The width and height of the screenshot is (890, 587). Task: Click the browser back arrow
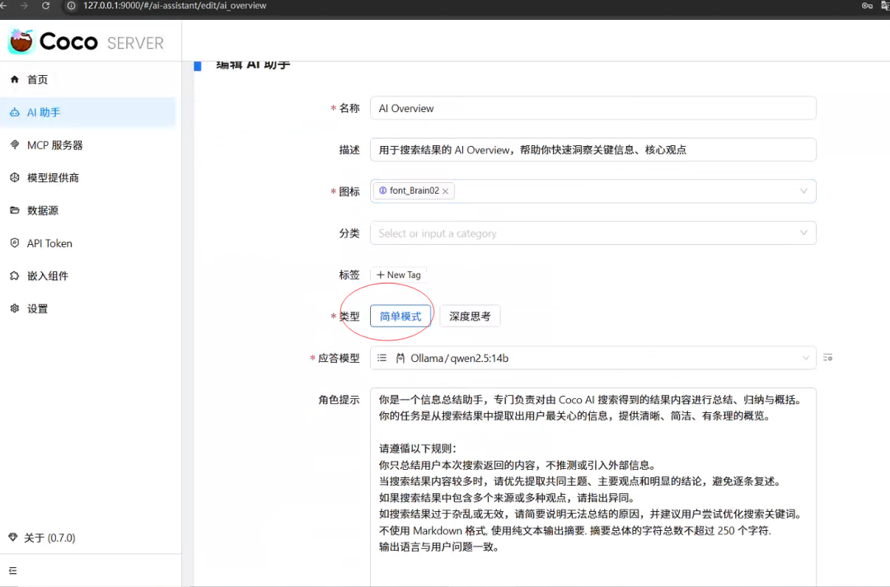3,6
